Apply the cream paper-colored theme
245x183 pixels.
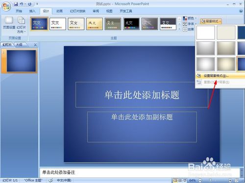(x=76, y=24)
